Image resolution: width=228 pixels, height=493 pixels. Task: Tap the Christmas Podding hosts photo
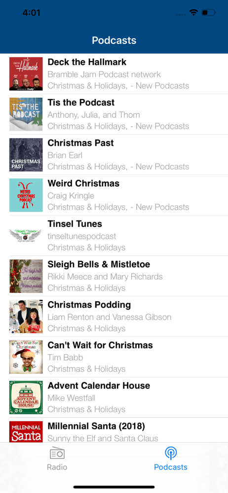(x=26, y=317)
